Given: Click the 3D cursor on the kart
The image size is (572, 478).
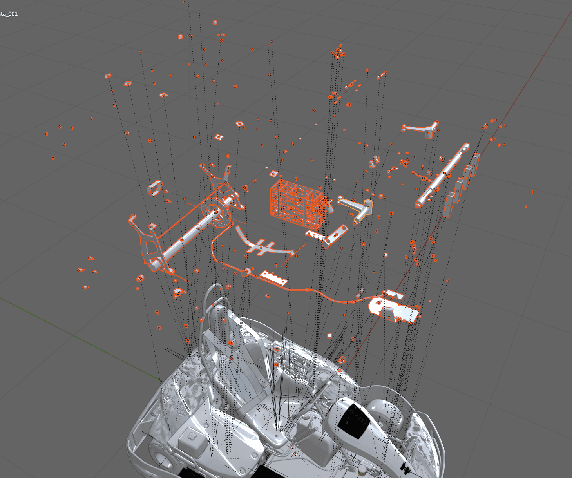Looking at the screenshot, I should click(296, 450).
